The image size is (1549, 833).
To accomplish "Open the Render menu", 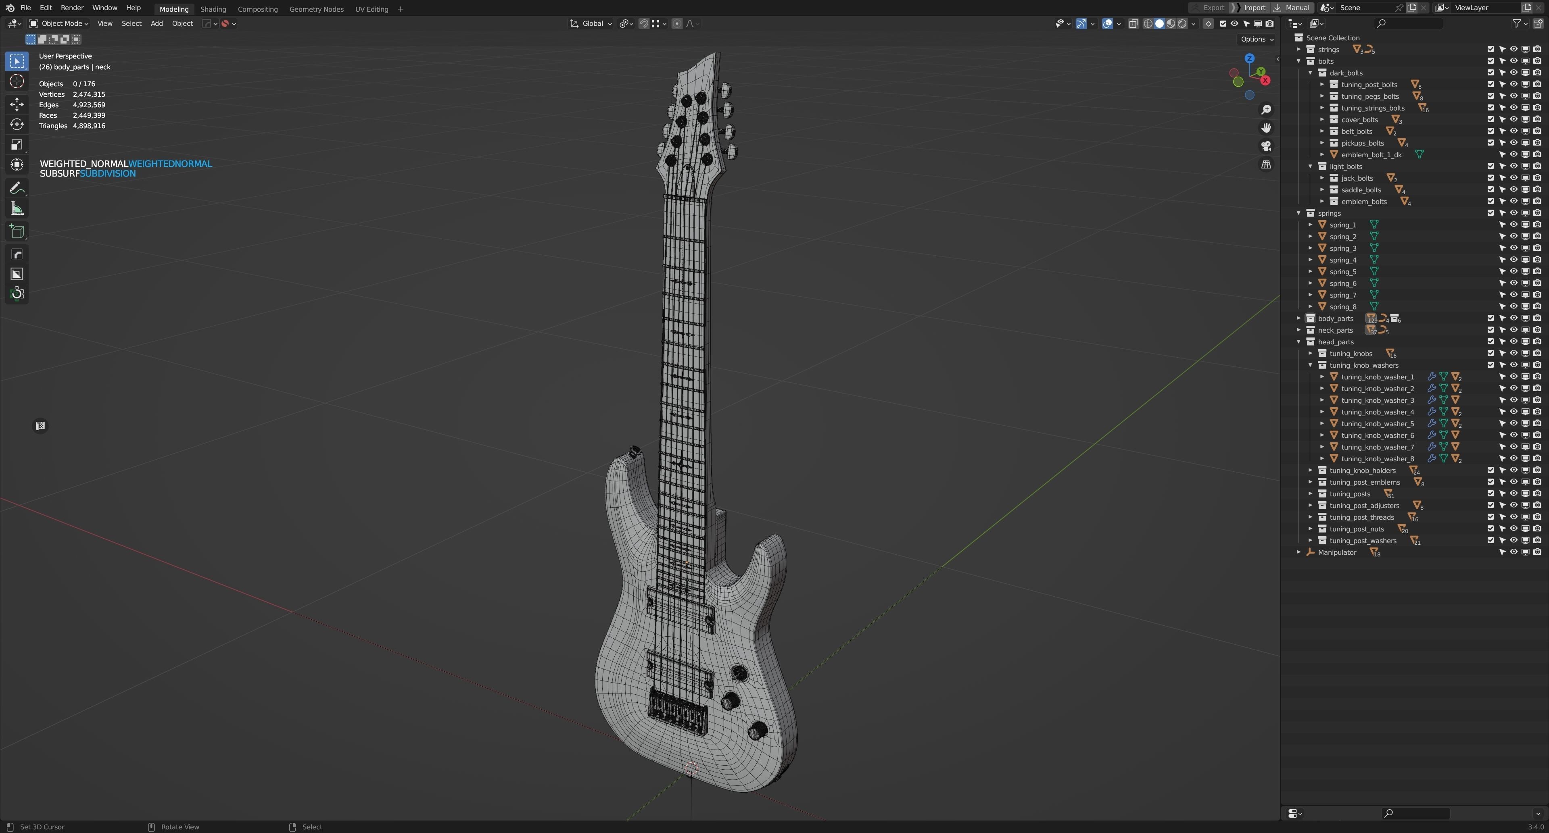I will (72, 8).
